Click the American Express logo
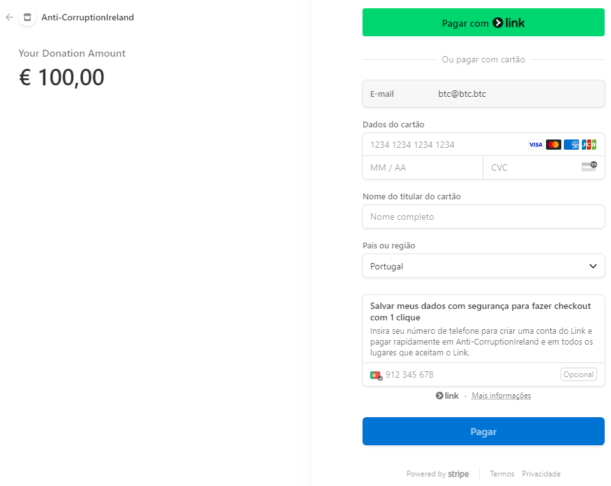Viewport: 611px width, 486px height. click(x=571, y=145)
